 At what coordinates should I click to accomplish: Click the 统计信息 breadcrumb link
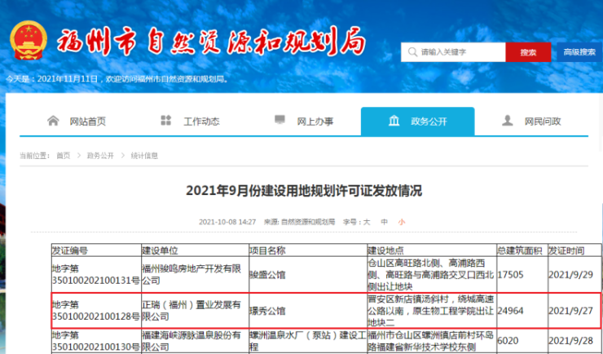coord(144,156)
